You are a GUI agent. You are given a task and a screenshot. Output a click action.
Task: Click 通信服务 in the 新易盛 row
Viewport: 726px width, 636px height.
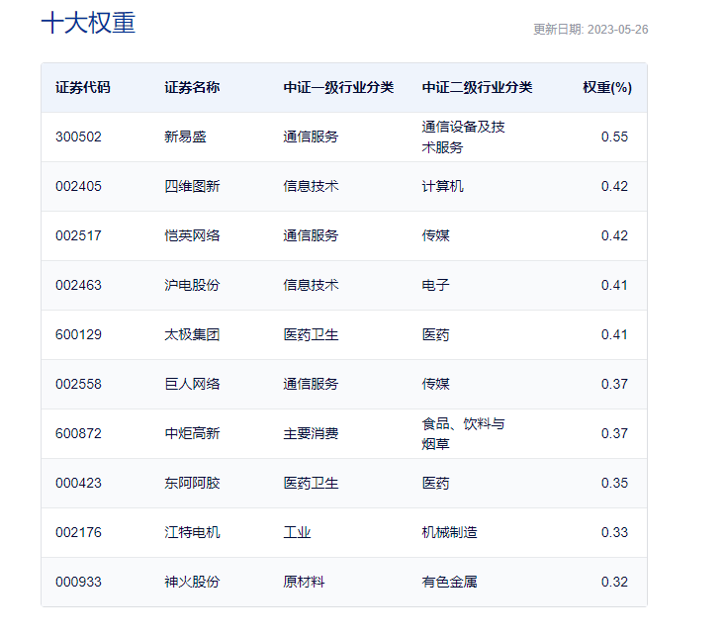[x=311, y=137]
